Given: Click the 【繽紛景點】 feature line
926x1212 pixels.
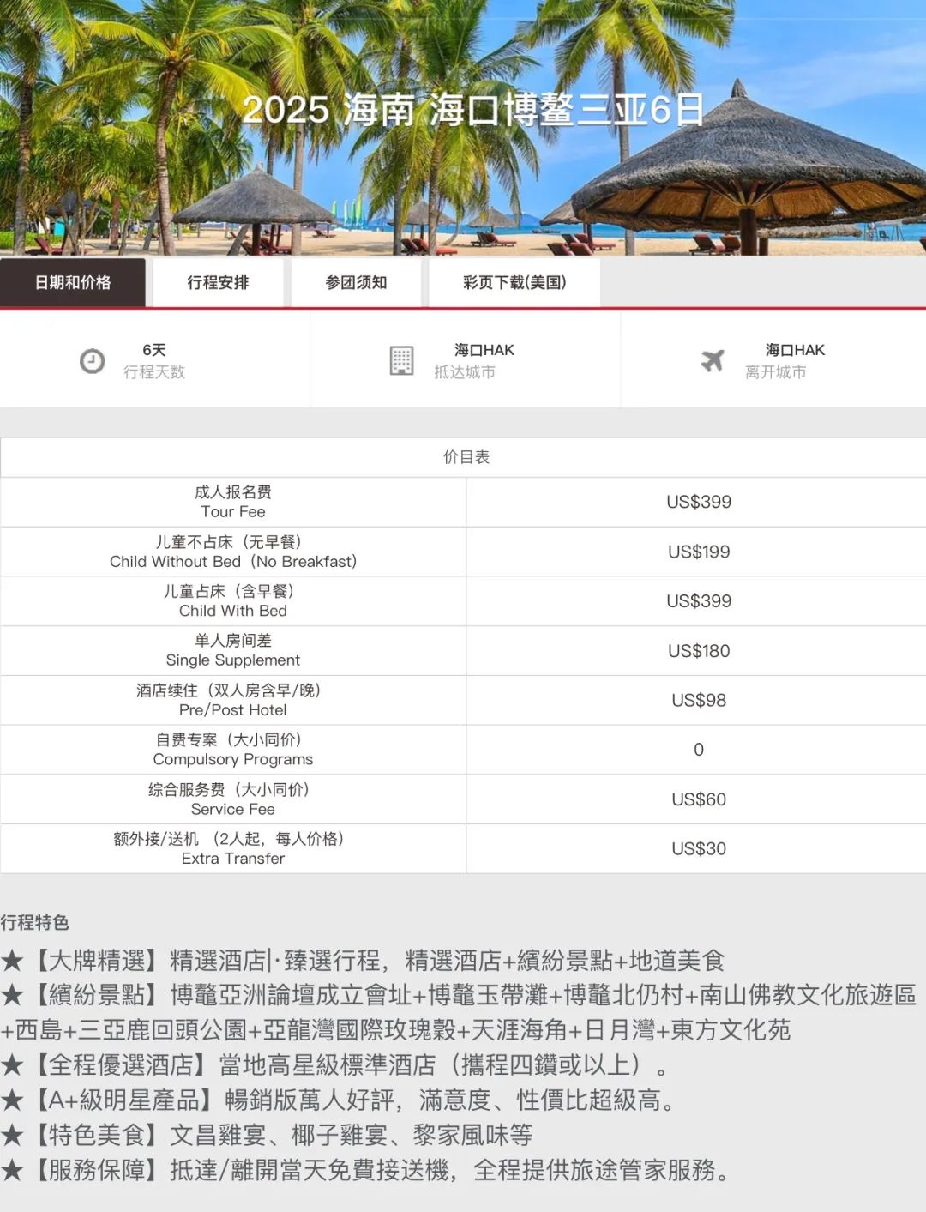Looking at the screenshot, I should click(459, 1012).
